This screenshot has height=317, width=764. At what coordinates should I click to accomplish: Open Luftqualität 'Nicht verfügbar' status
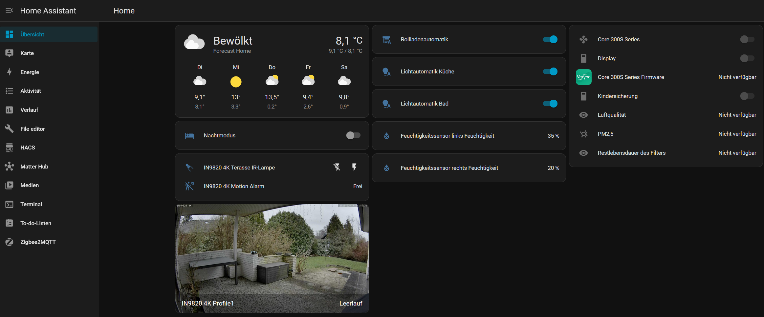(737, 115)
